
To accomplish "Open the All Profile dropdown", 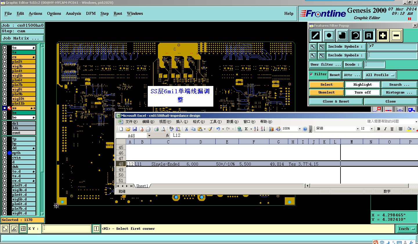I will (380, 75).
